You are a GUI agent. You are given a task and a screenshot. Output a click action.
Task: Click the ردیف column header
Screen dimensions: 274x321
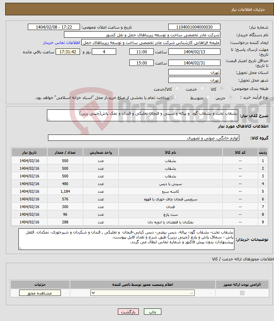(x=263, y=153)
